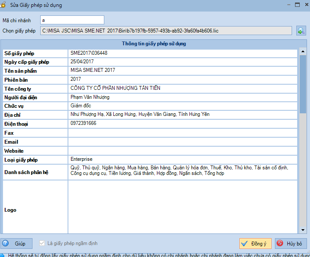This screenshot has width=310, height=257.
Task: Toggle the Là giấy phép ngầm định checkbox
Action: click(42, 243)
